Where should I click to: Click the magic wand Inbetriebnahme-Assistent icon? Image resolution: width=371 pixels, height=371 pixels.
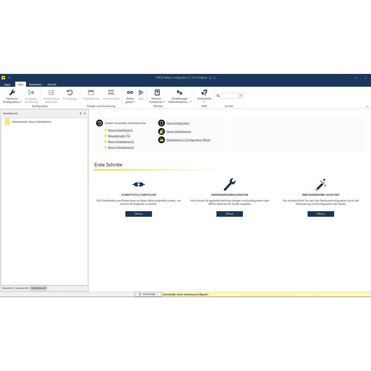tap(321, 185)
